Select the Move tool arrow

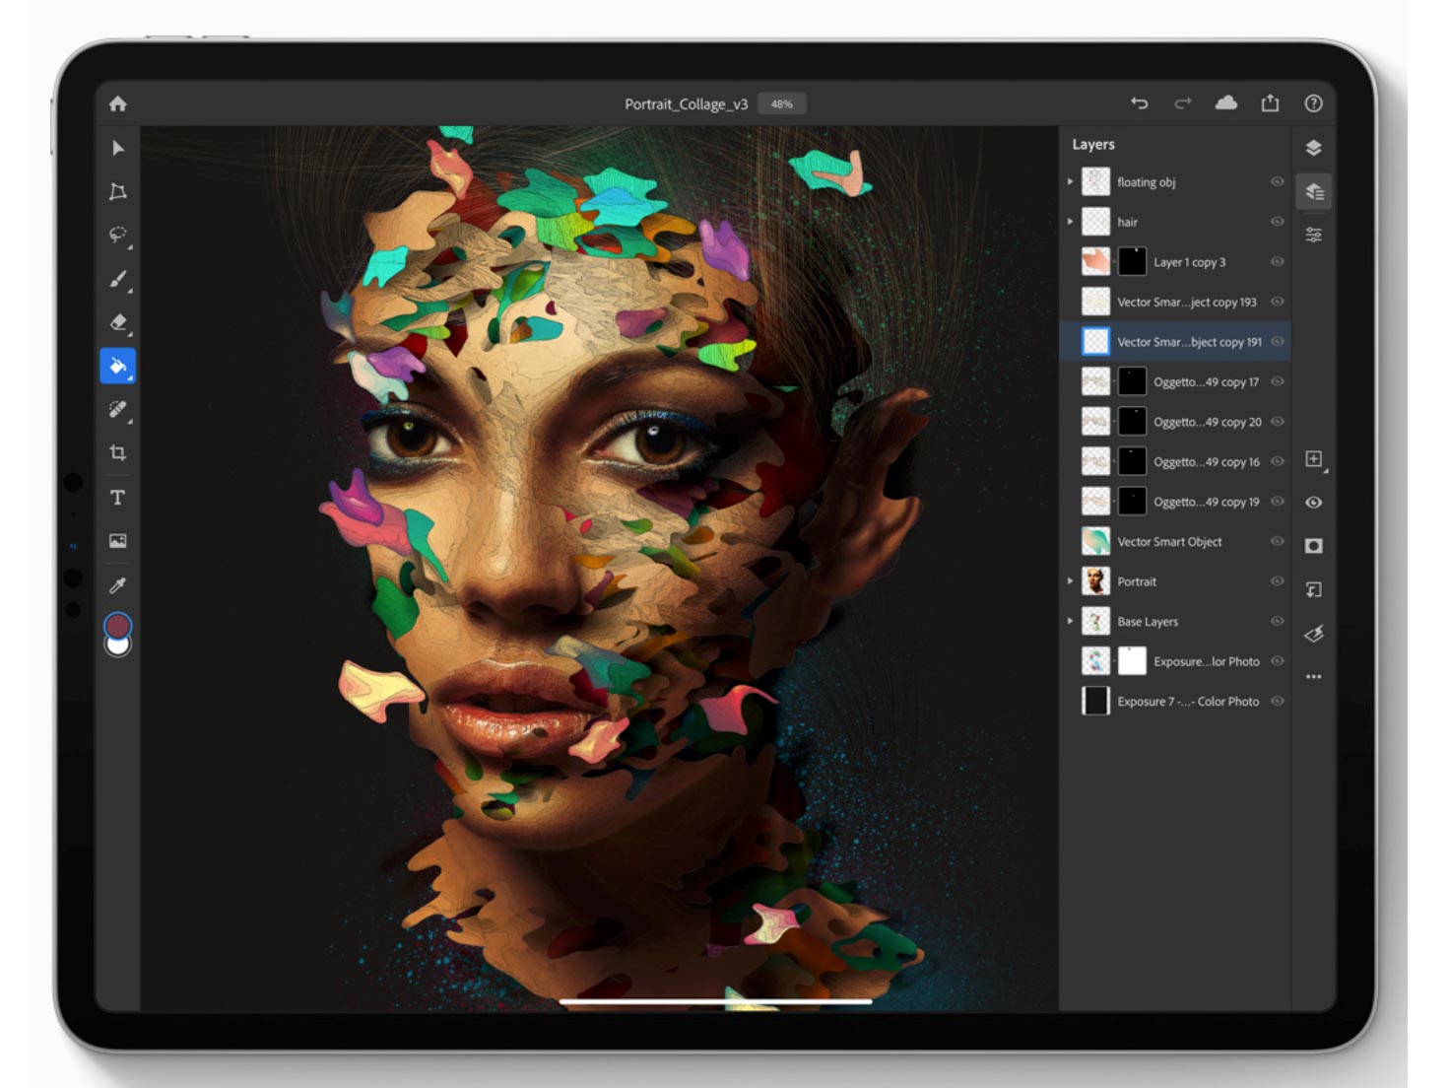(118, 148)
